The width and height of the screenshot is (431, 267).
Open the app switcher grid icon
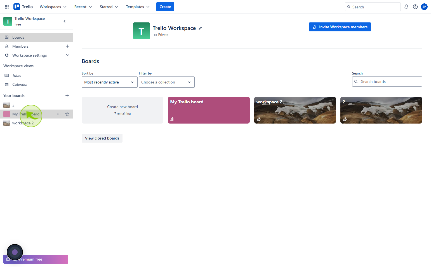point(7,7)
